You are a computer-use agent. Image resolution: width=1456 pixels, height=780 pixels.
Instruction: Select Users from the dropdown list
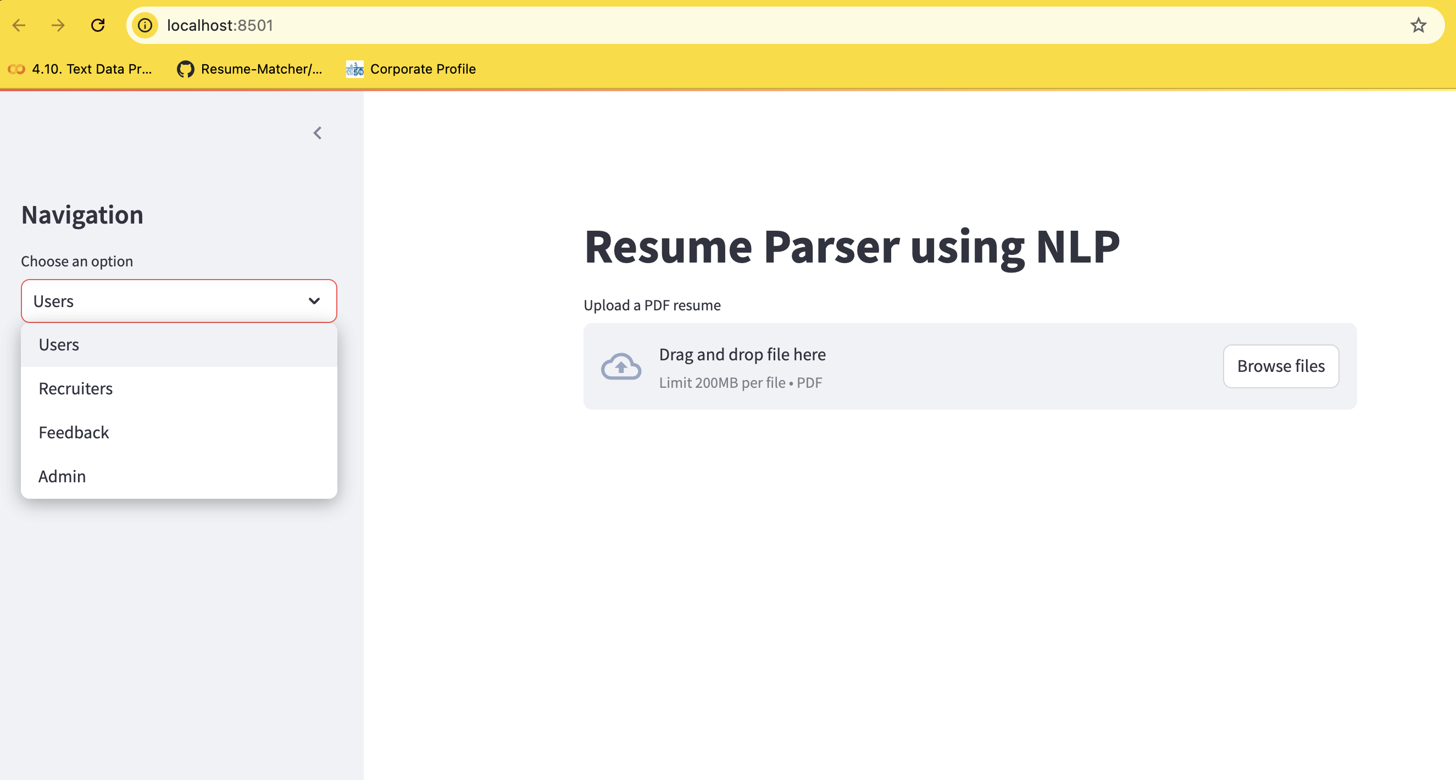click(x=59, y=345)
